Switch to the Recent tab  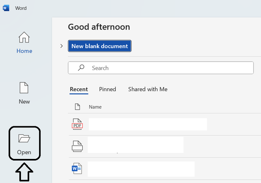tap(79, 90)
